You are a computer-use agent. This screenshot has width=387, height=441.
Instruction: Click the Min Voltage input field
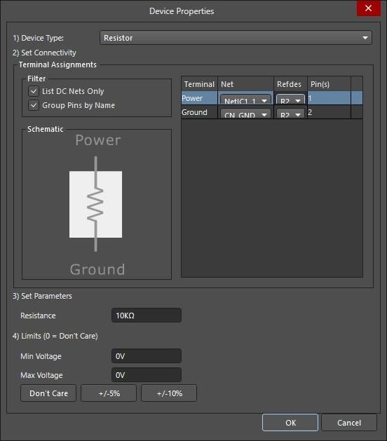(x=147, y=356)
